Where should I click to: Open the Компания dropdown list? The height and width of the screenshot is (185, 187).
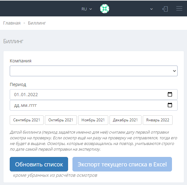point(93,71)
